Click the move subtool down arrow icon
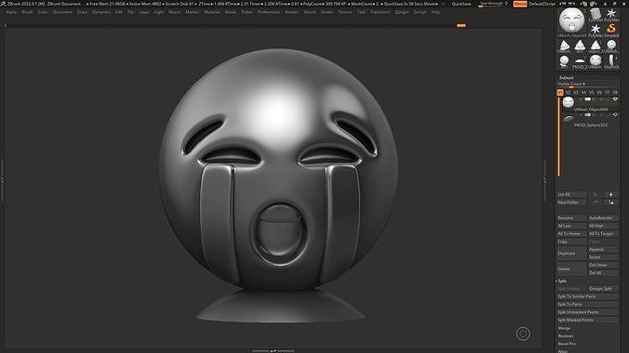The height and width of the screenshot is (353, 629). (x=611, y=195)
